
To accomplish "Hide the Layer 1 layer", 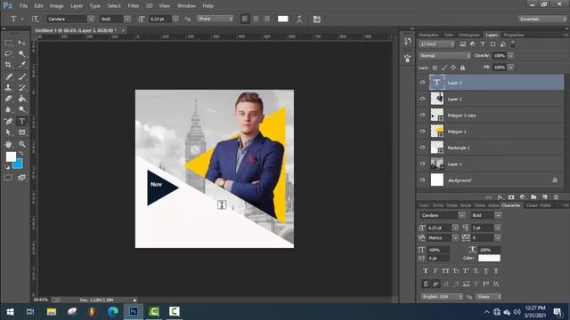I will [422, 164].
